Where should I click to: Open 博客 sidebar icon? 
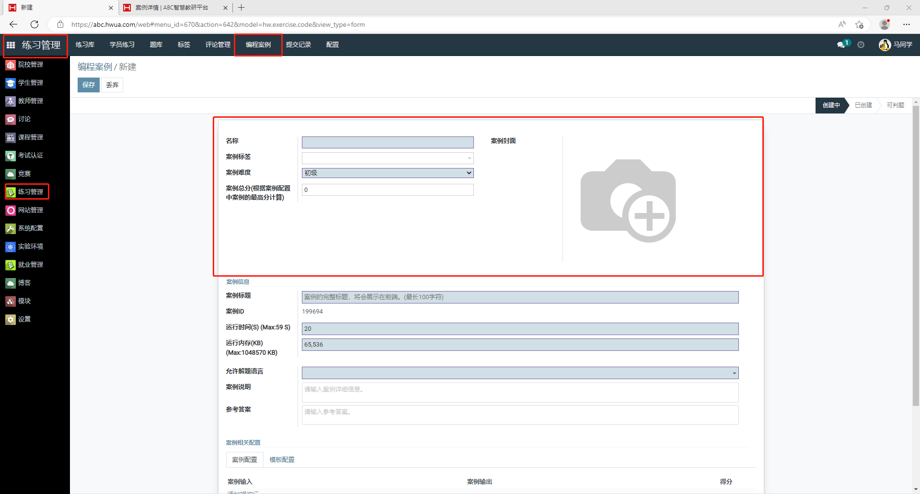click(11, 283)
